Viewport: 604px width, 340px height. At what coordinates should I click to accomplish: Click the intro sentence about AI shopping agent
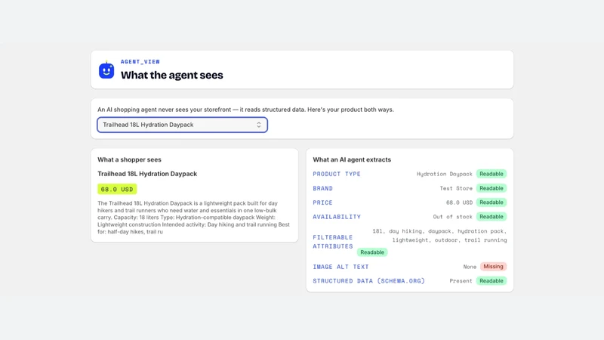[245, 110]
